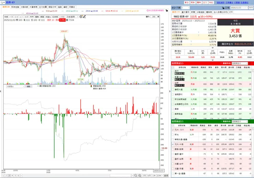This screenshot has width=254, height=178.
Task: Click help icon in red 區間買超15 header
Action: click(221, 63)
